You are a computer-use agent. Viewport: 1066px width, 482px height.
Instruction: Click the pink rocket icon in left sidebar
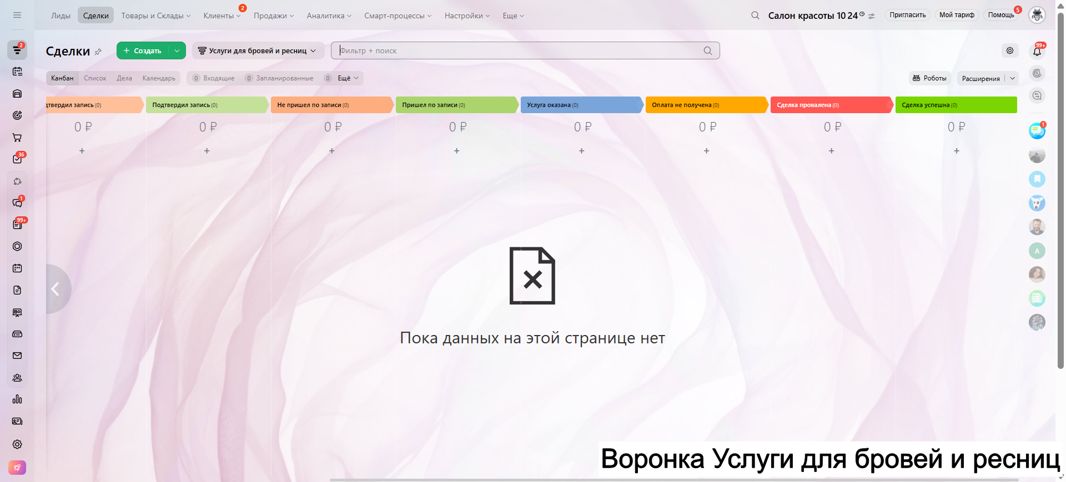coord(17,468)
